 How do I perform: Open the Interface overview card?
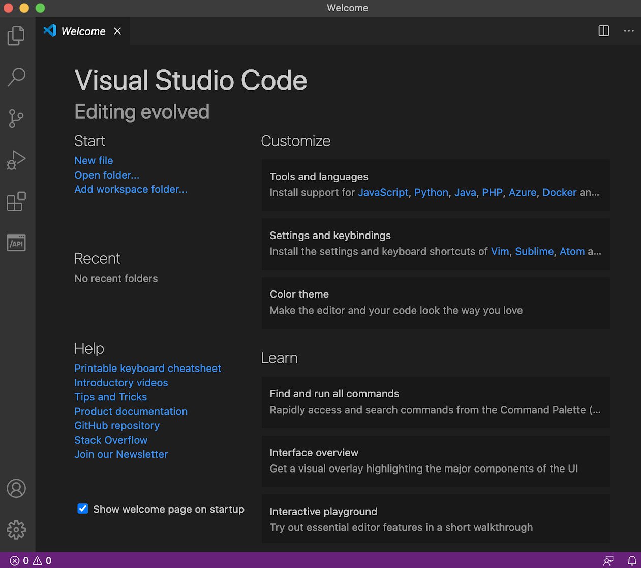pyautogui.click(x=436, y=461)
